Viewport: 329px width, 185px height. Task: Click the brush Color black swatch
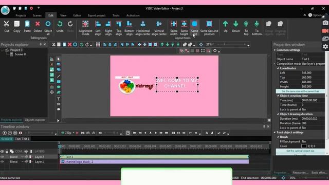pyautogui.click(x=304, y=146)
